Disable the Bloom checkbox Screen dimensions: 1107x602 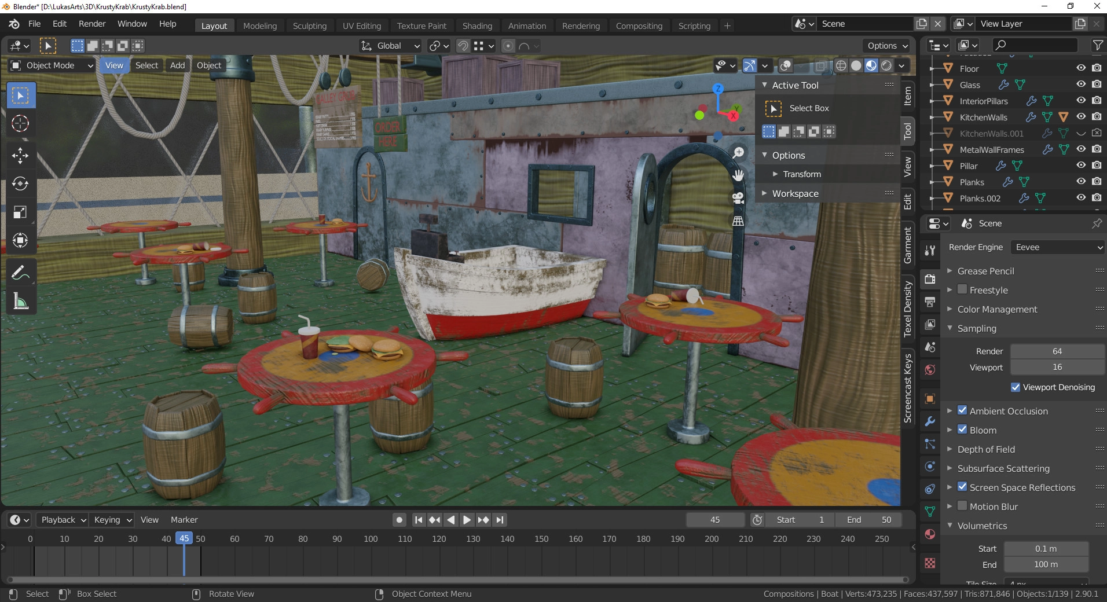[962, 430]
